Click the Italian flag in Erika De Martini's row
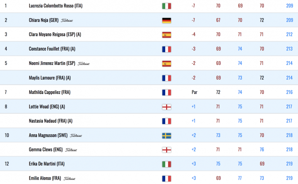Screen dimensions: 298x184 tap(166, 164)
